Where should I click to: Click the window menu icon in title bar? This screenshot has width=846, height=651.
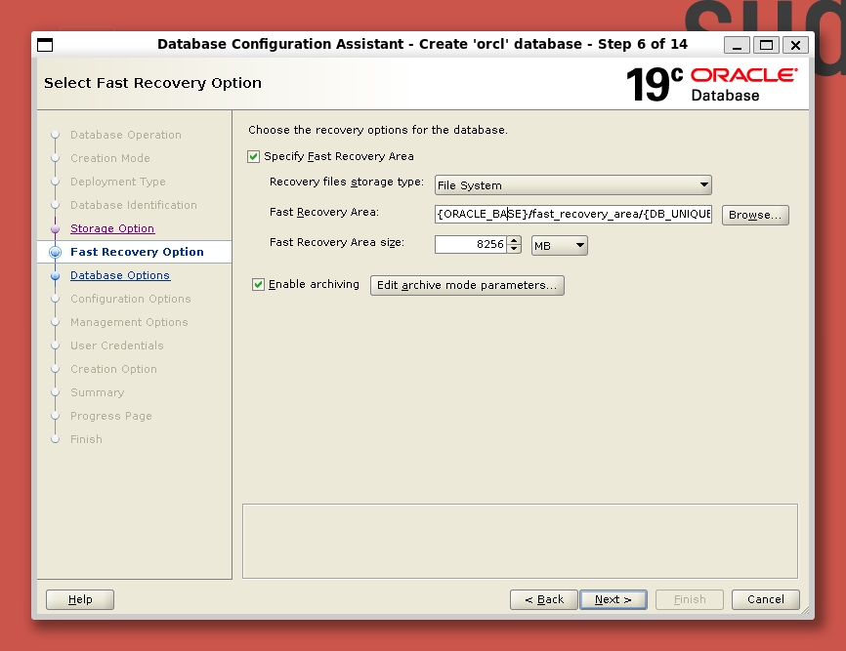45,45
